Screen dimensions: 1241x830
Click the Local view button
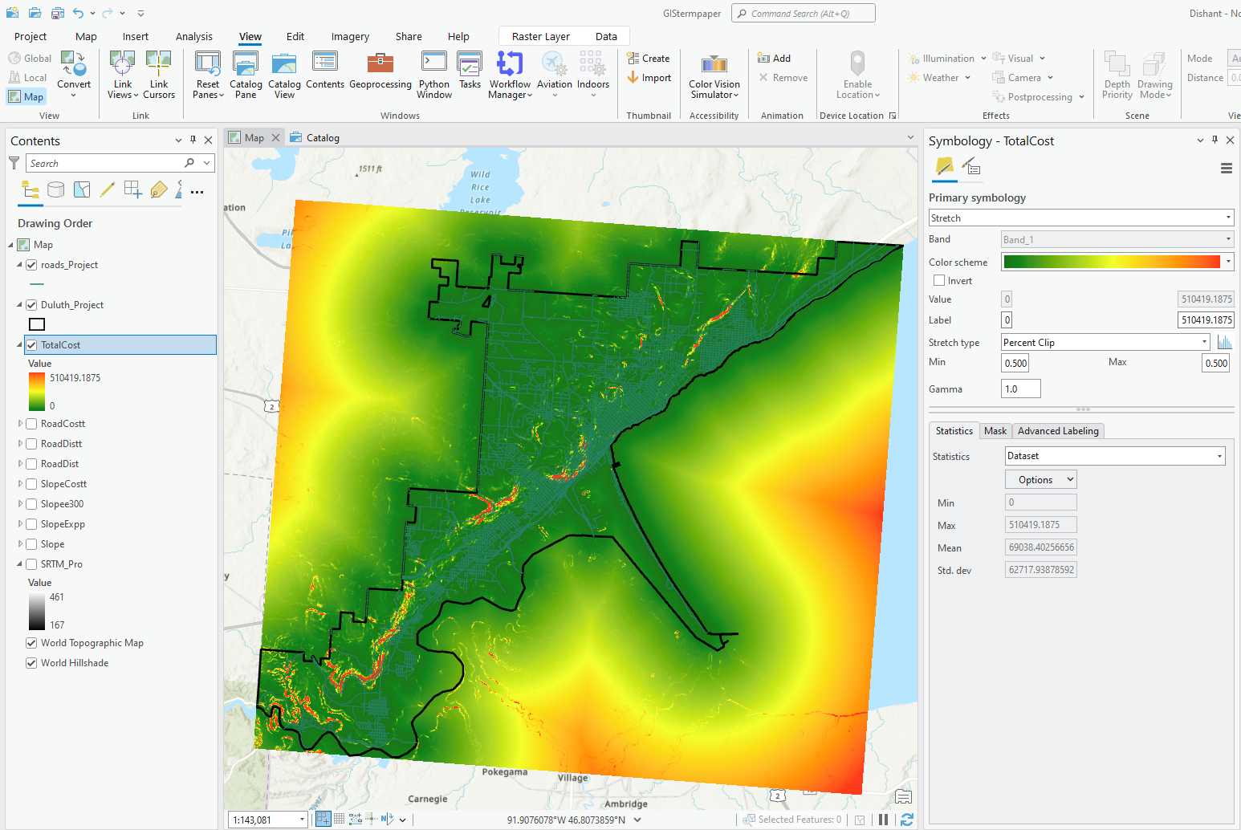click(x=28, y=78)
